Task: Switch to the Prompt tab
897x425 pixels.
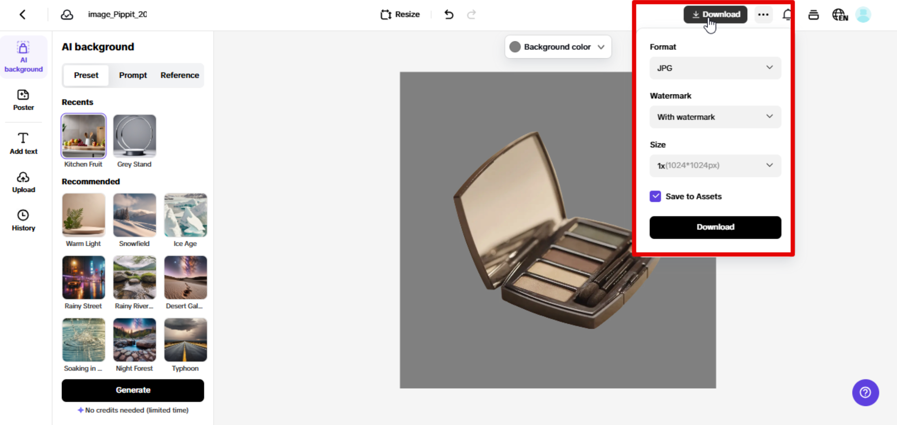Action: coord(133,75)
